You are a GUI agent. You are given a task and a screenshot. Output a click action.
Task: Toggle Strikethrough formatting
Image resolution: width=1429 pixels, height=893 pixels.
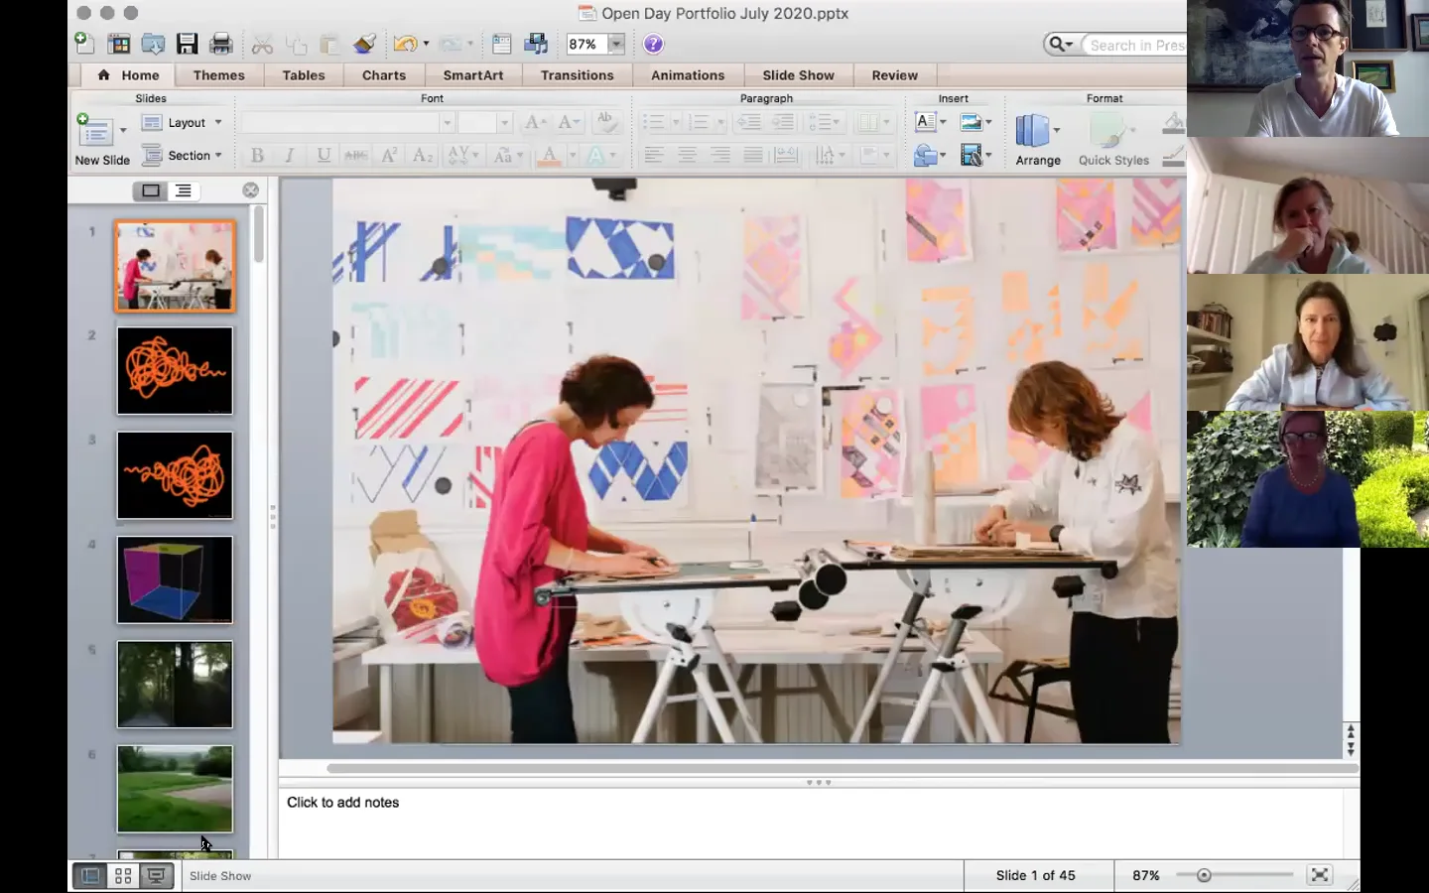pyautogui.click(x=355, y=155)
